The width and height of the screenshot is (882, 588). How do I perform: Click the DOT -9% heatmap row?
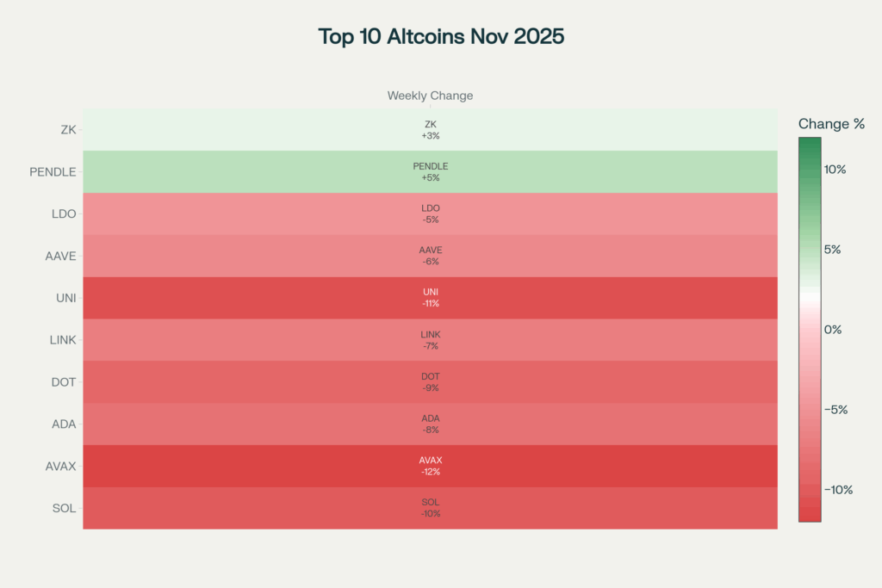430,382
